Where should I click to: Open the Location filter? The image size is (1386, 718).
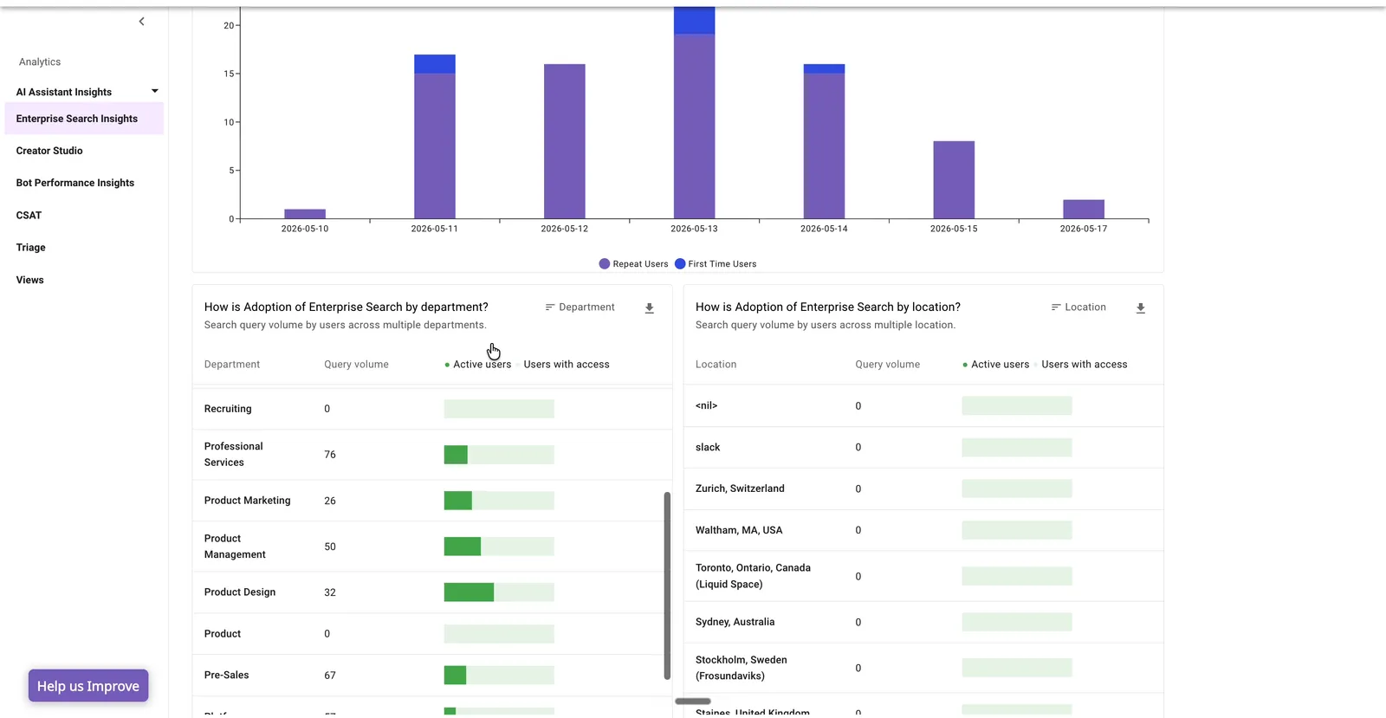tap(1078, 307)
